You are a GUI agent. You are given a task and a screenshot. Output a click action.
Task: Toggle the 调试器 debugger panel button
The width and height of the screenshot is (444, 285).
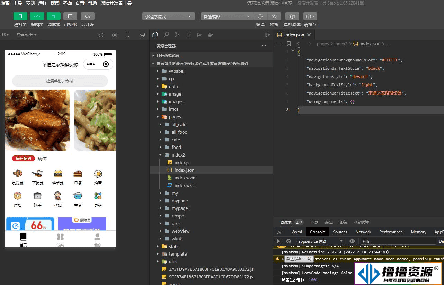pyautogui.click(x=54, y=16)
